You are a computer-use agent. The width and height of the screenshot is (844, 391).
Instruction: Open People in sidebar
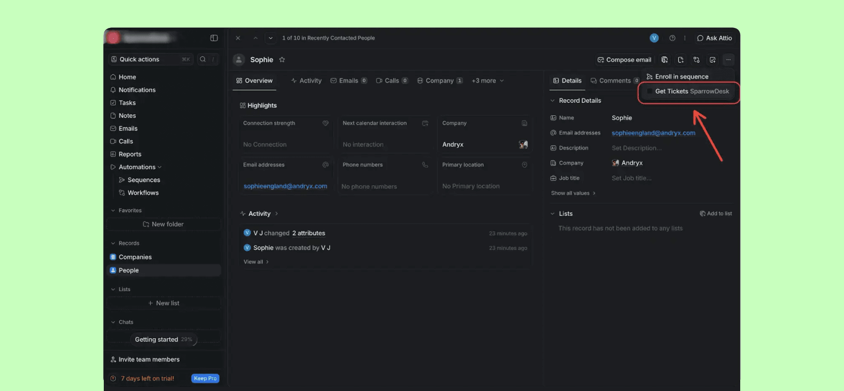point(164,270)
